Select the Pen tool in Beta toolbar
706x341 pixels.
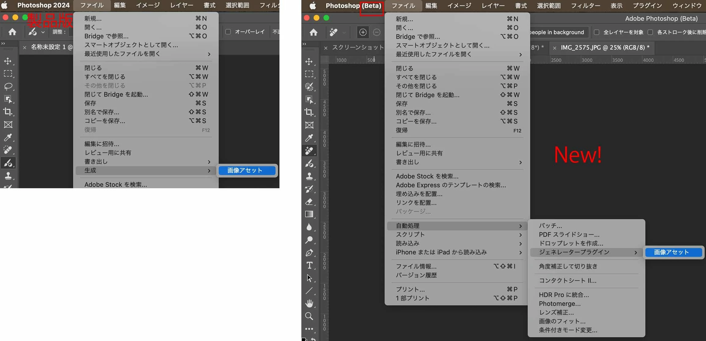[x=309, y=252]
